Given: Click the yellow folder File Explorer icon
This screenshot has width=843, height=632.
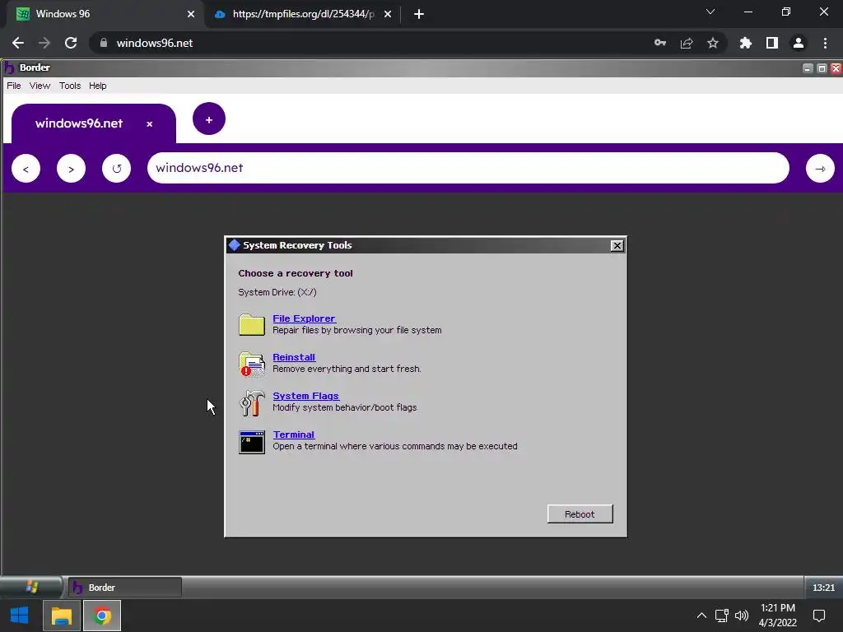Looking at the screenshot, I should point(252,324).
